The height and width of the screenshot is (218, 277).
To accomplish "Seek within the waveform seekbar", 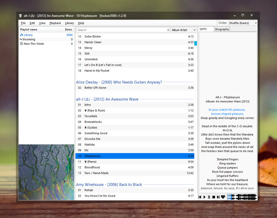I will click(x=242, y=197).
